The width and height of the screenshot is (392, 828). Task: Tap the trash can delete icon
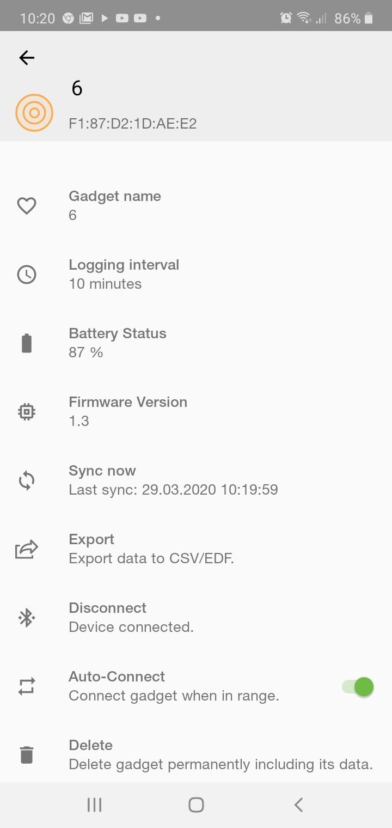(27, 755)
